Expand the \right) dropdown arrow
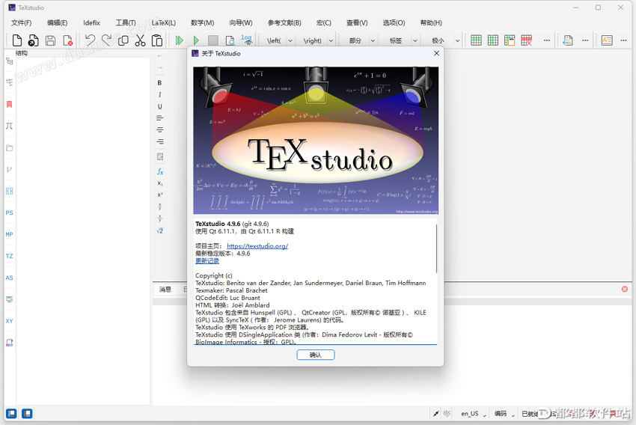636x425 pixels. tap(331, 40)
